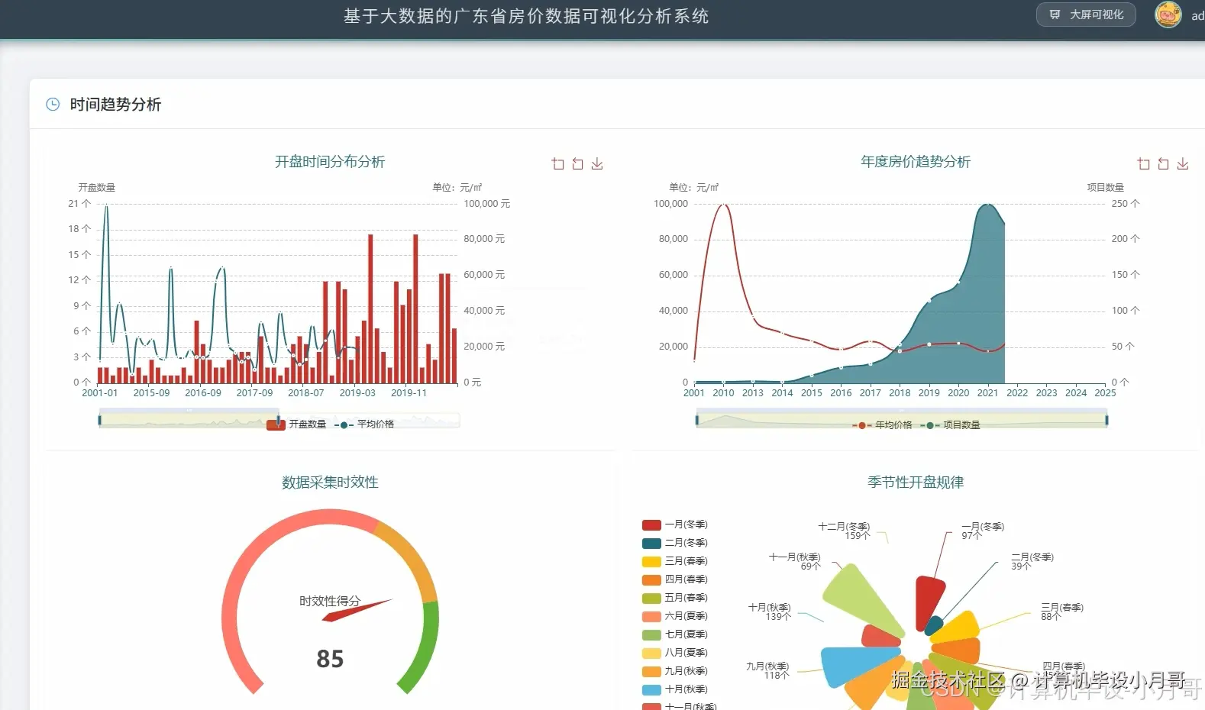Click the gauge score value 85
This screenshot has height=710, width=1205.
click(x=330, y=659)
